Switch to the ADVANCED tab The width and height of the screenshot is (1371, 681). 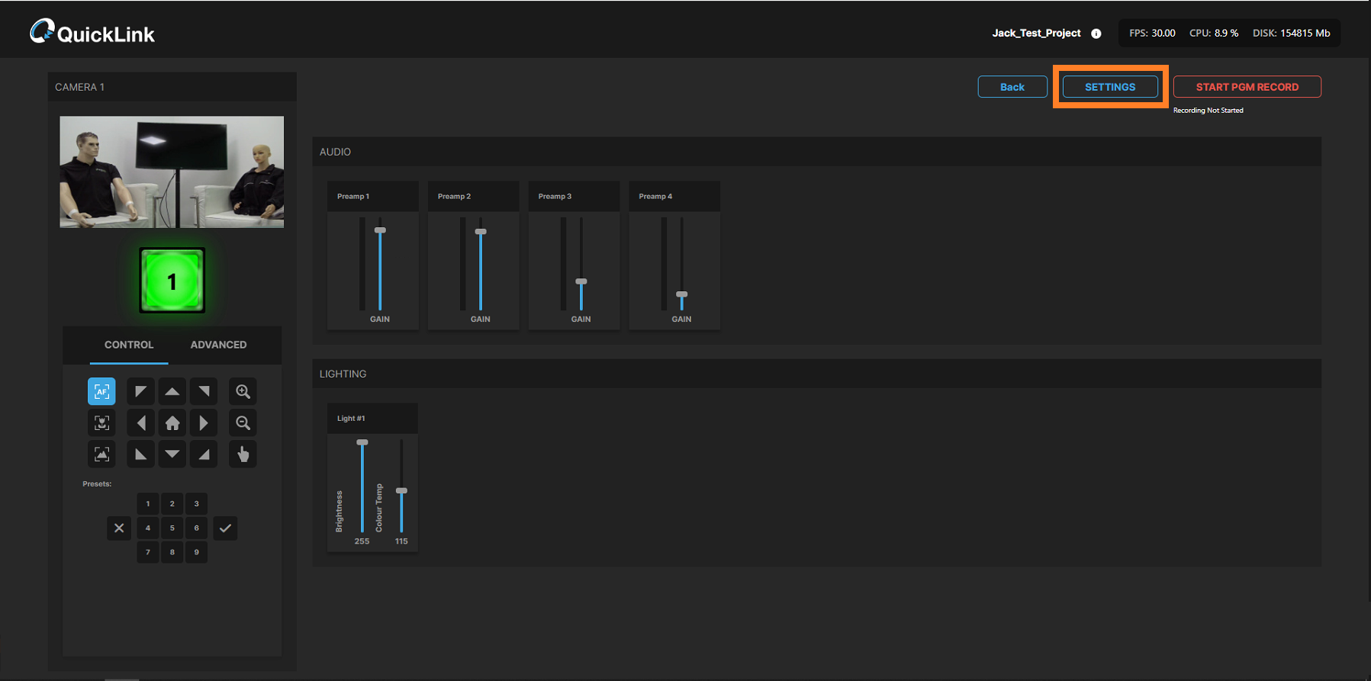(x=218, y=345)
